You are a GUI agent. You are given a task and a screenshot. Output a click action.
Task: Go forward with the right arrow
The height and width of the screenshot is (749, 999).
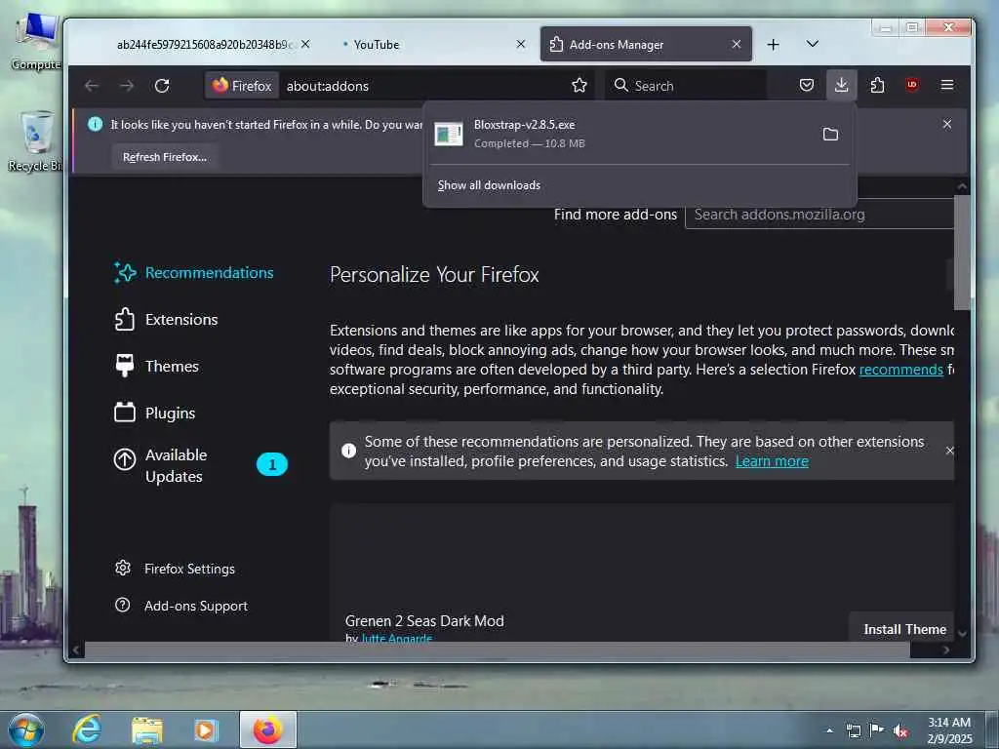click(x=127, y=86)
